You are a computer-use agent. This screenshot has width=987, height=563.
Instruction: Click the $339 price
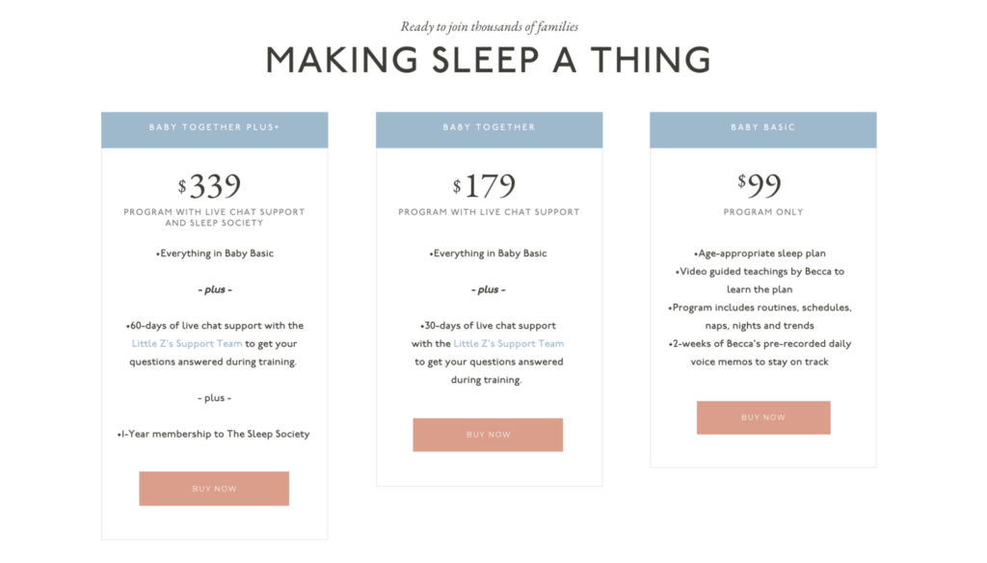tap(209, 186)
